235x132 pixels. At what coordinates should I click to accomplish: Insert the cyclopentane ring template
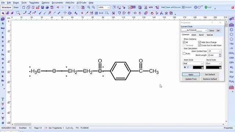coord(231,39)
